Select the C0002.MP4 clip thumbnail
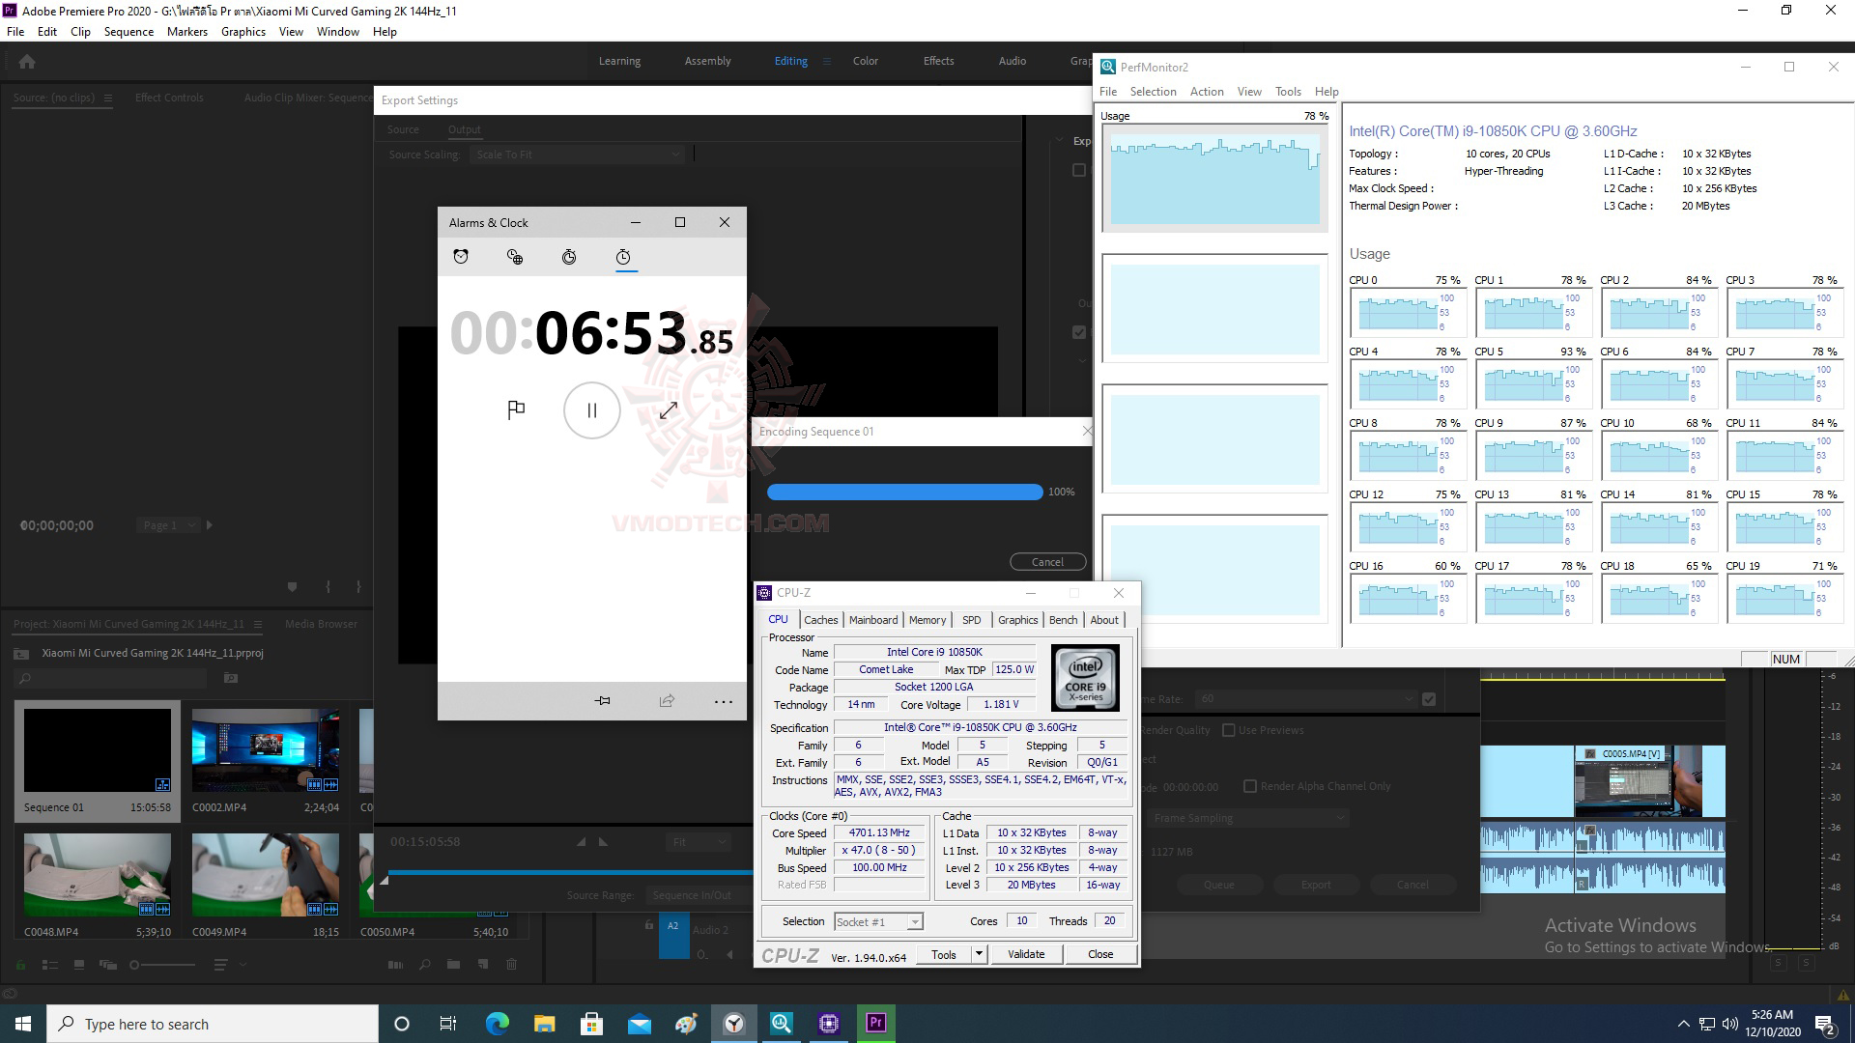1855x1043 pixels. (x=265, y=750)
